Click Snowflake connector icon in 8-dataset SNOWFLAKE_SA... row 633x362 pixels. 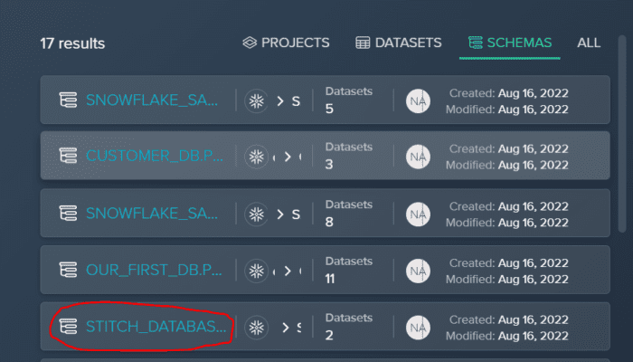pos(256,214)
